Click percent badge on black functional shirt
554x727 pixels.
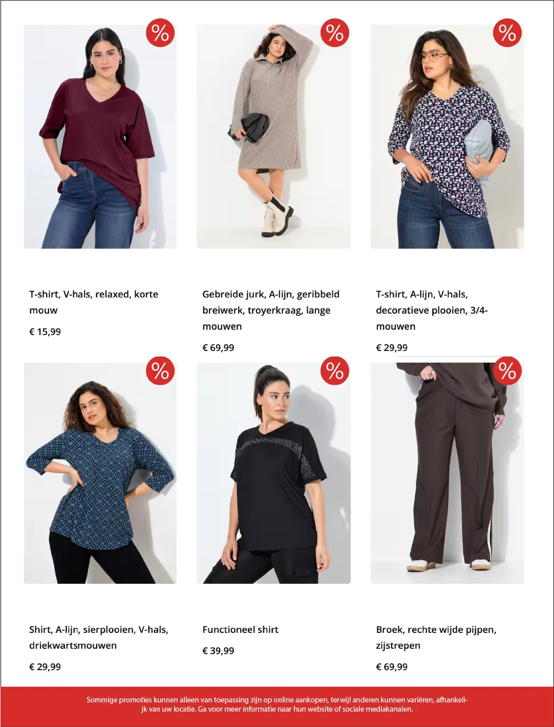(334, 371)
